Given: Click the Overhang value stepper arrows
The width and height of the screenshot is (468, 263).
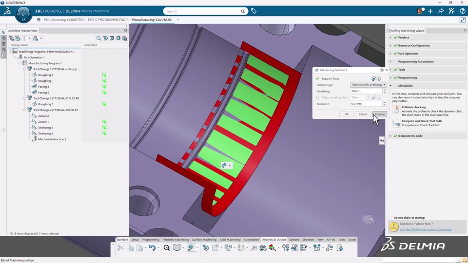Looking at the screenshot, I should click(385, 91).
